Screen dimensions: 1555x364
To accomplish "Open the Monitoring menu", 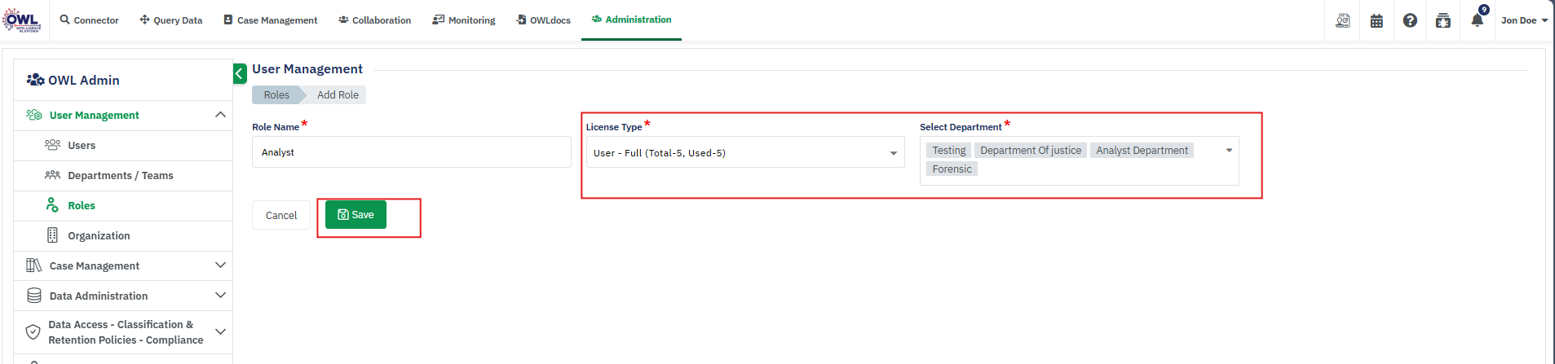I will pyautogui.click(x=464, y=20).
